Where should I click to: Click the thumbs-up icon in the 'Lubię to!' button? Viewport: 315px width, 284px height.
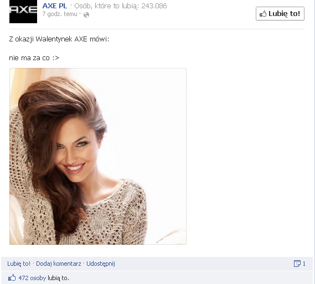click(x=263, y=14)
